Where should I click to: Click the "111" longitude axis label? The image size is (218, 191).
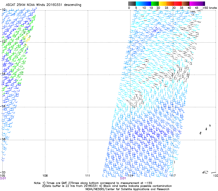tap(87, 175)
